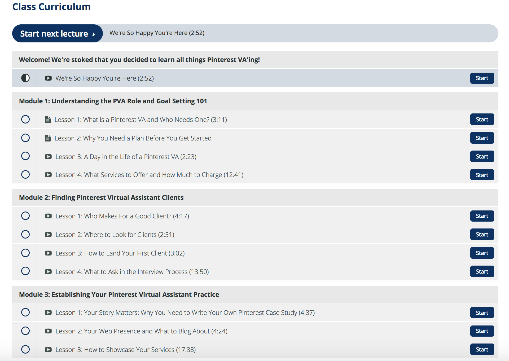Image resolution: width=509 pixels, height=361 pixels.
Task: Click the Class Curriculum title
Action: [51, 7]
